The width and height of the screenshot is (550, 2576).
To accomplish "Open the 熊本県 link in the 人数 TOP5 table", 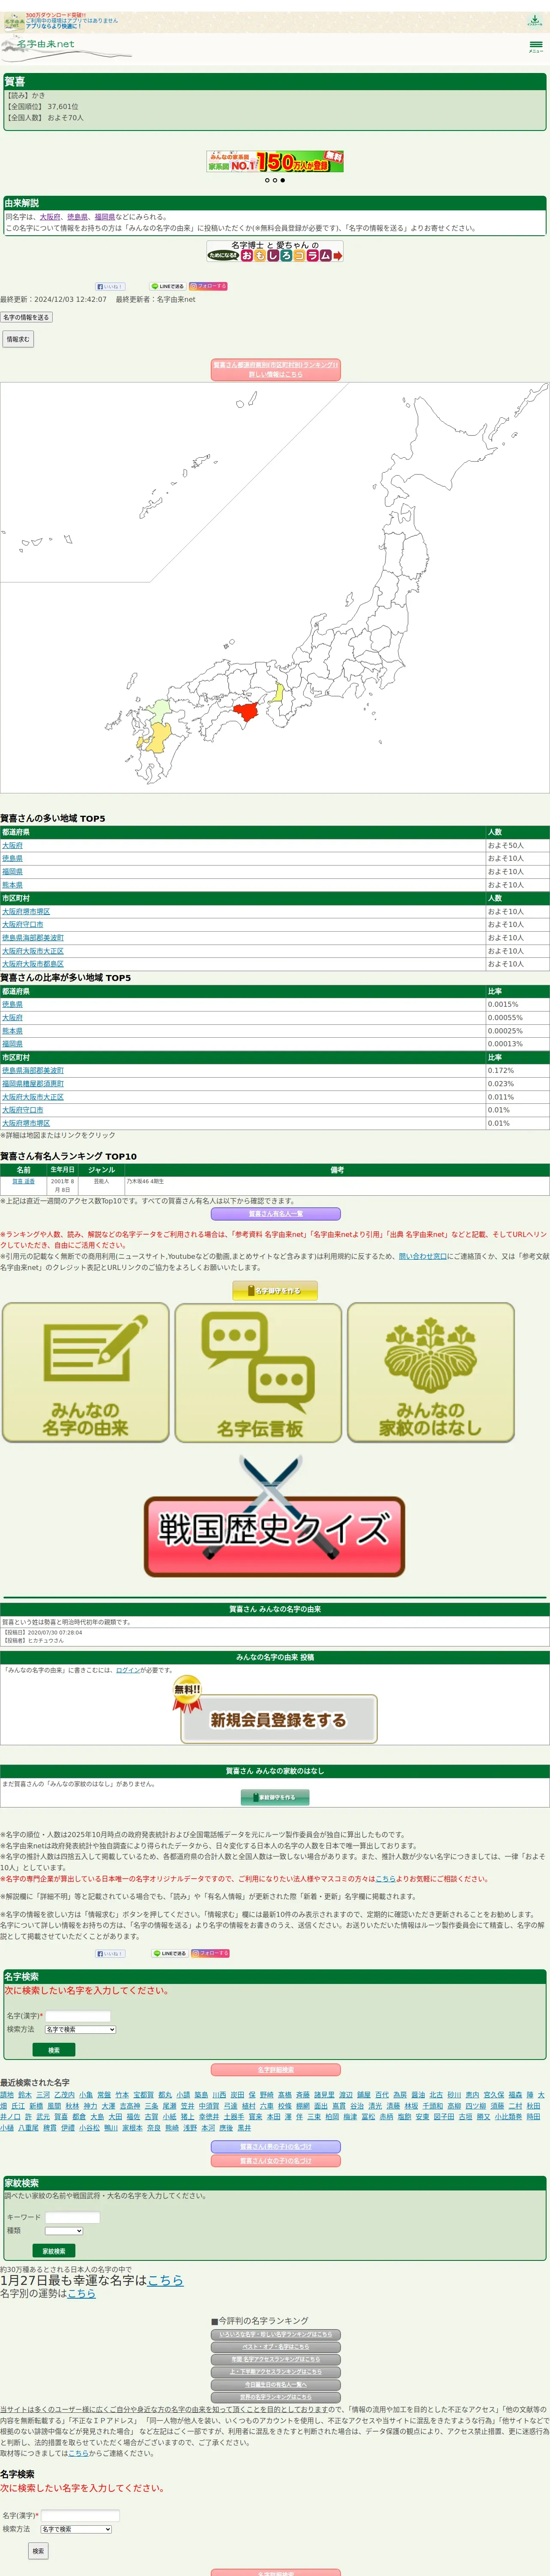I will 12,885.
